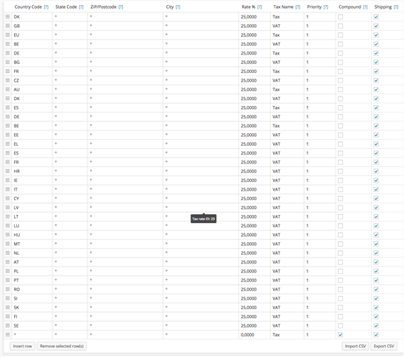Edit the Rate field of the PL row
This screenshot has height=357, width=404.
pyautogui.click(x=255, y=271)
